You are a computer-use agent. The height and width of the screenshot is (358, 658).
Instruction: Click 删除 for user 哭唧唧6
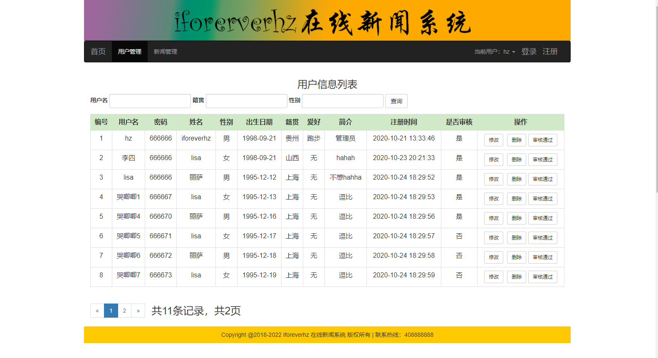click(x=517, y=257)
